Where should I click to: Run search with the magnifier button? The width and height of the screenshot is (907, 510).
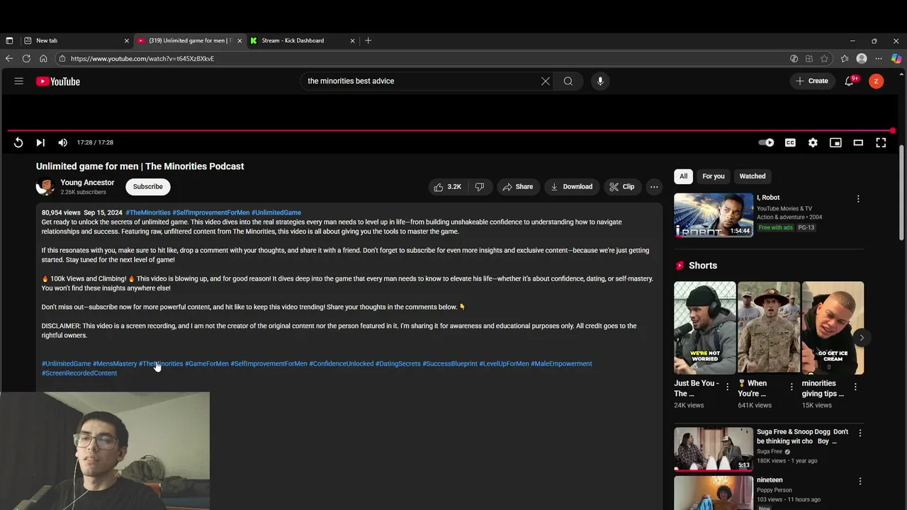[568, 81]
